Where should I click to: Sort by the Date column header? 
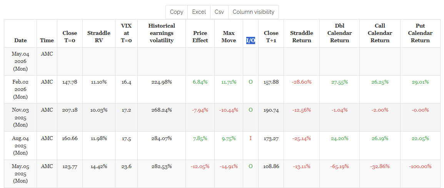(x=20, y=33)
